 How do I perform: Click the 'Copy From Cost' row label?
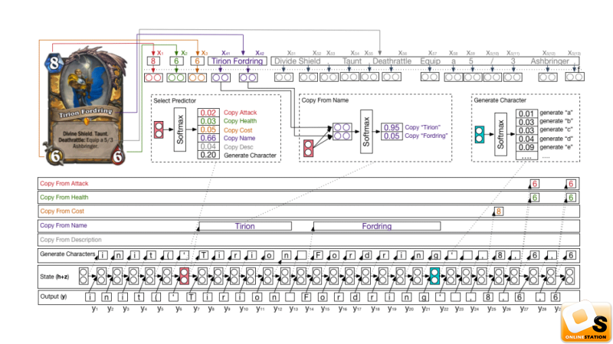[x=62, y=211]
